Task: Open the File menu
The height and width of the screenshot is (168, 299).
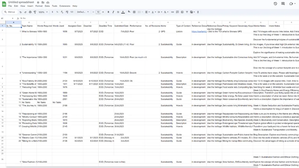Action: click(10, 6)
